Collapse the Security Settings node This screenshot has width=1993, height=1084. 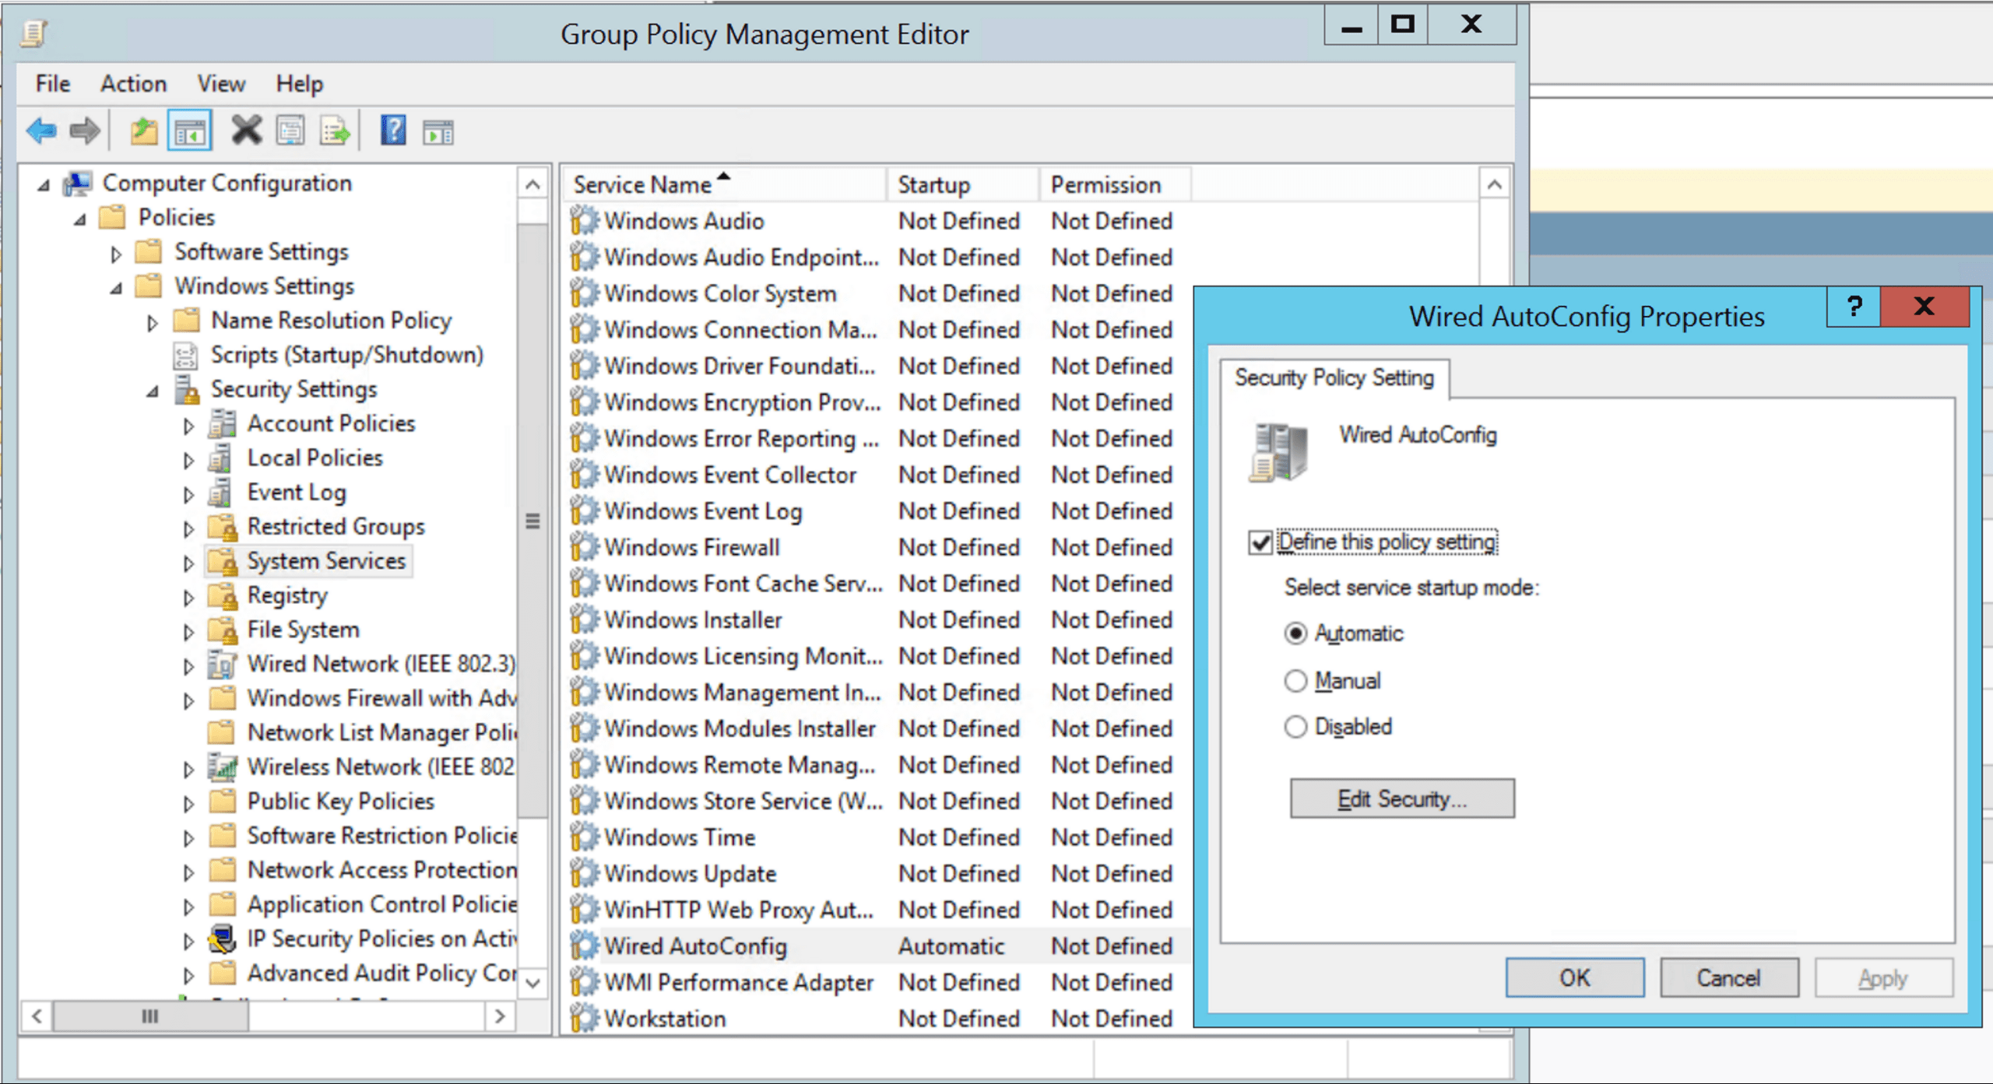(x=153, y=391)
